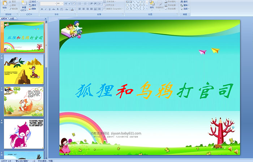Image resolution: width=253 pixels, height=162 pixels.
Task: Expand the font name combo box
Action: (54, 3)
